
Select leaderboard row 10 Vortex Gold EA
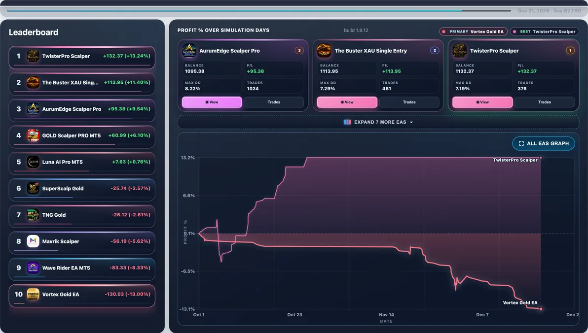(82, 296)
